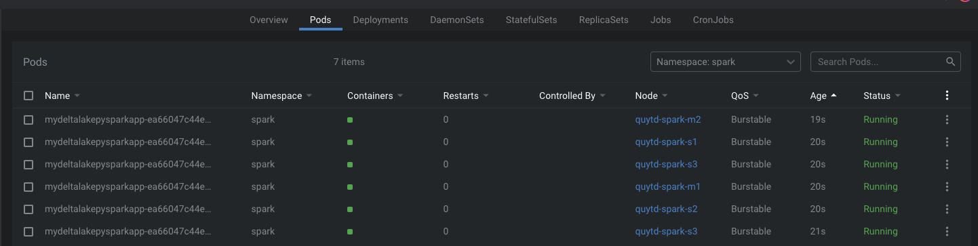Toggle the select-all pods checkbox
978x246 pixels.
point(28,96)
